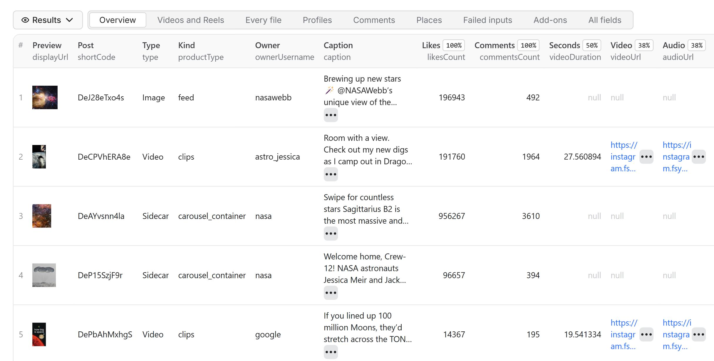Show the All fields tab
Screen dimensions: 714x361
(605, 20)
